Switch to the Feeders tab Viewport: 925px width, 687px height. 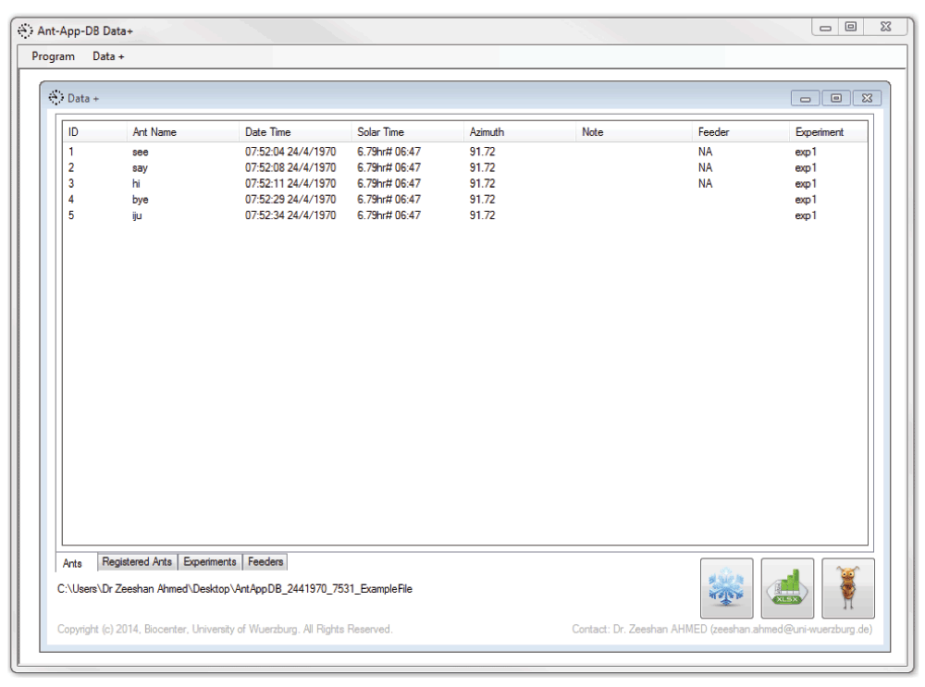pyautogui.click(x=265, y=561)
